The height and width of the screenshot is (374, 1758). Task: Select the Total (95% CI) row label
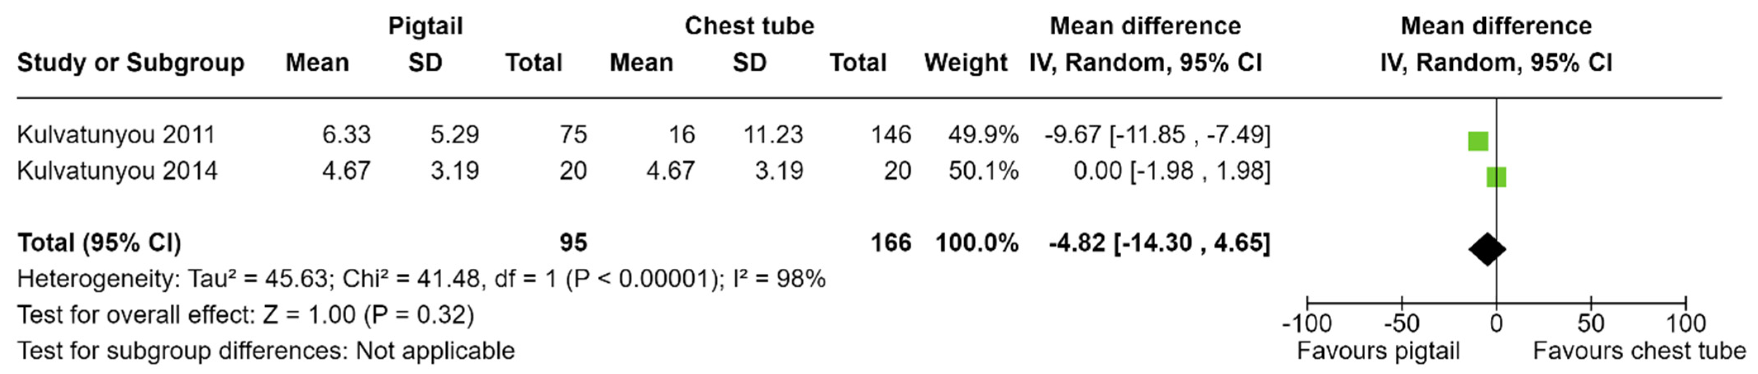99,242
